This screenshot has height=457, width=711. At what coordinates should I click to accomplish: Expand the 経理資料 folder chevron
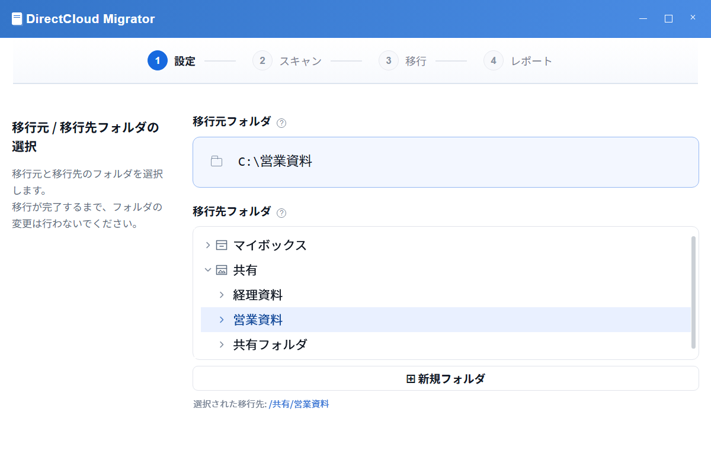click(222, 295)
